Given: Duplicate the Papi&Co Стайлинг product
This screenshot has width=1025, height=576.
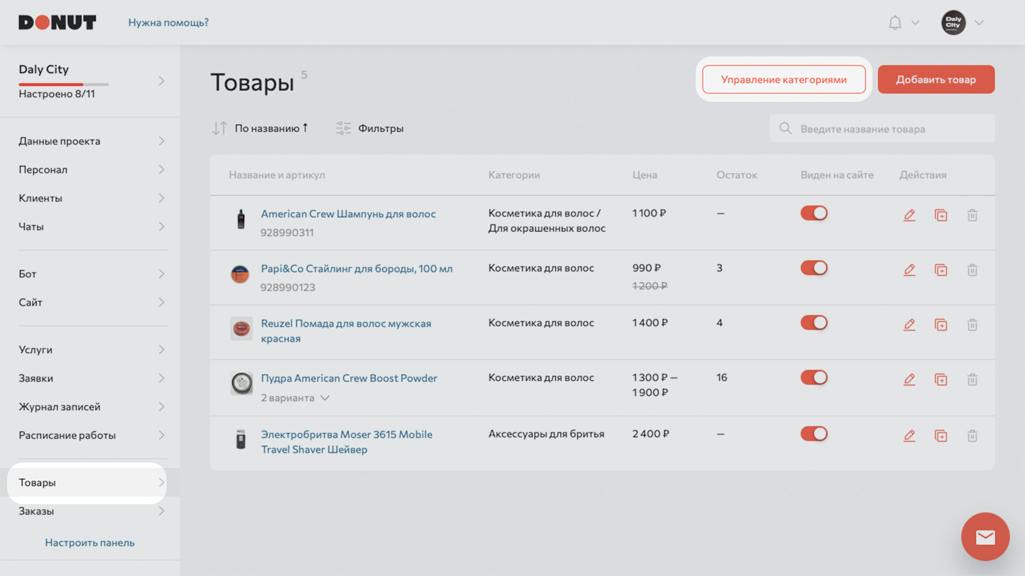Looking at the screenshot, I should 940,270.
